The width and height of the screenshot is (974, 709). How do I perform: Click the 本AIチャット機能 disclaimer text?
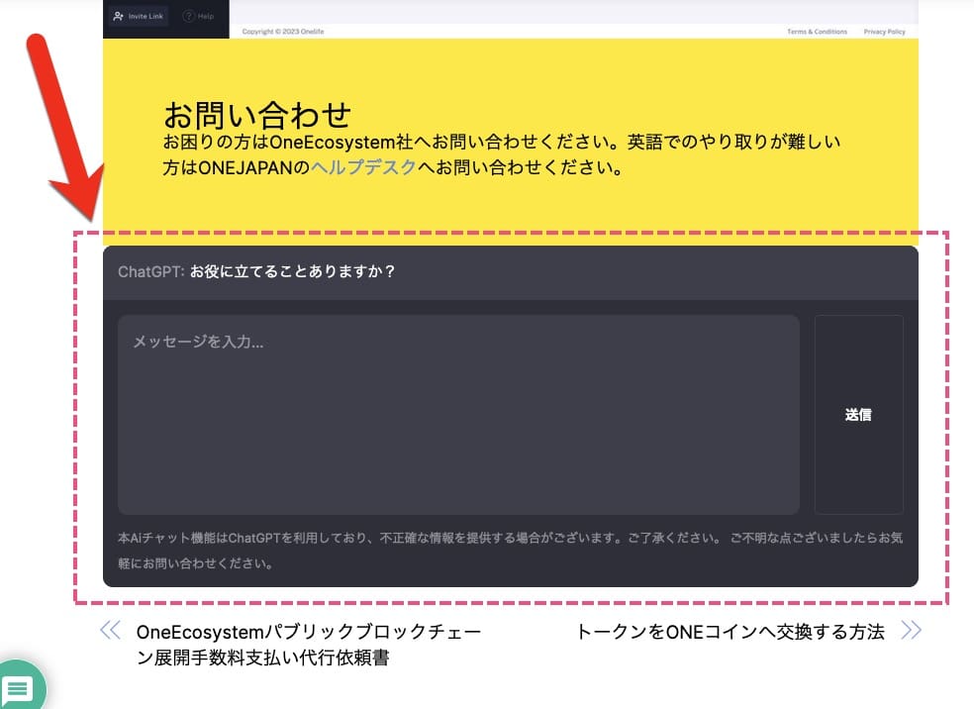tap(510, 551)
